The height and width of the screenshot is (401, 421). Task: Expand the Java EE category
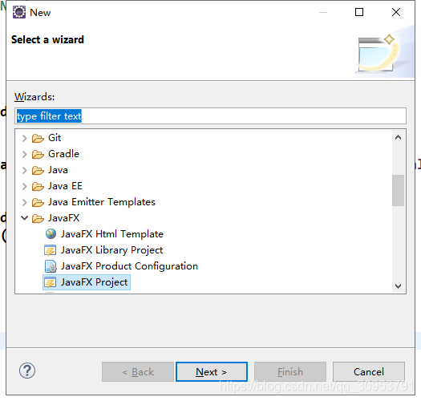pyautogui.click(x=24, y=186)
